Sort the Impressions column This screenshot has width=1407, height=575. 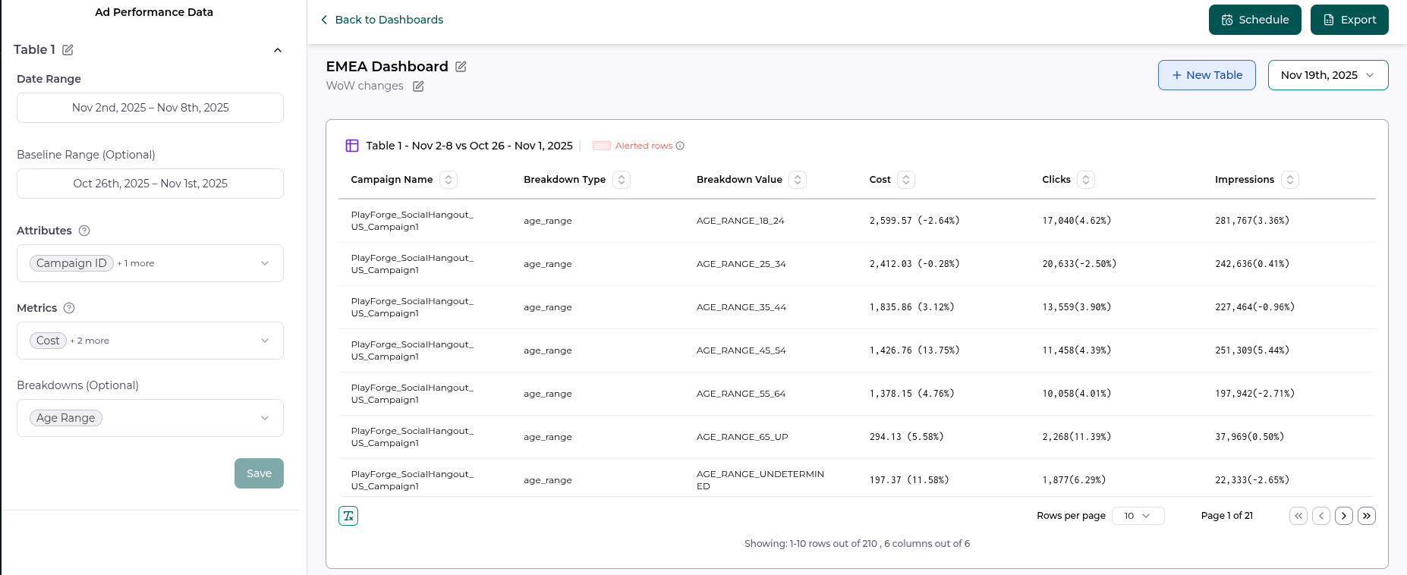tap(1290, 180)
